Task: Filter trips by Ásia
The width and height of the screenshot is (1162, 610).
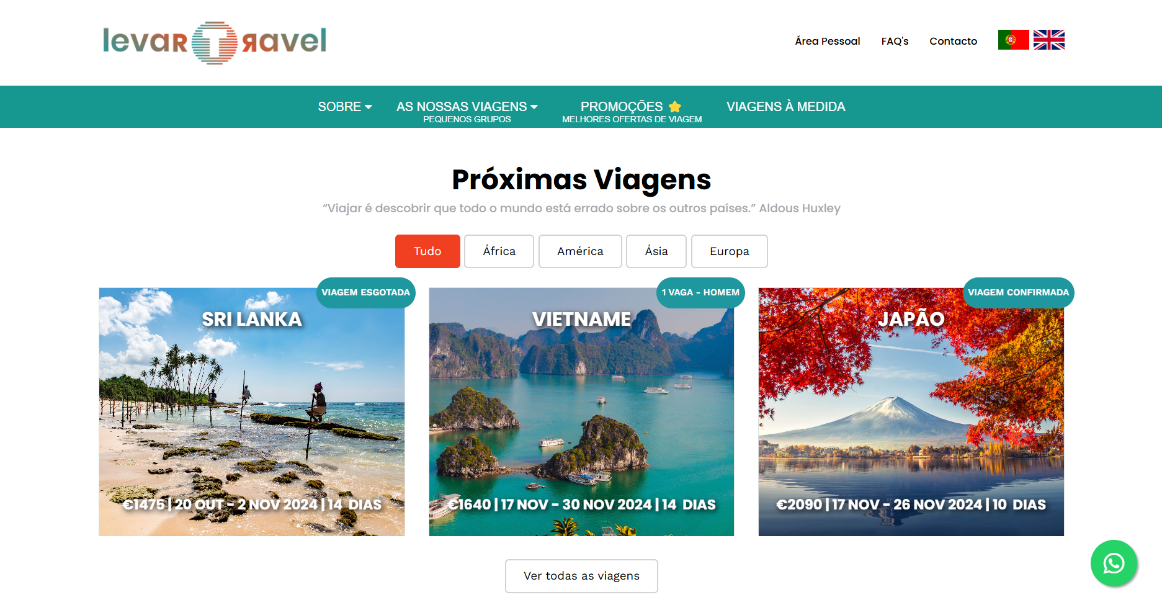Action: coord(656,251)
